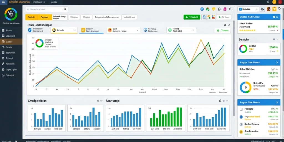
Task: Select the first yellow tab below search
Action: coord(32,17)
